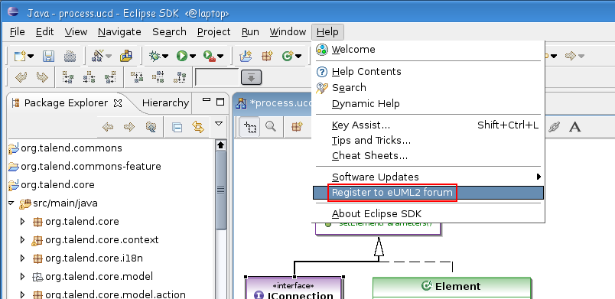Select the marquee selection tool in the diagram toolbar
This screenshot has height=299, width=615.
249,127
